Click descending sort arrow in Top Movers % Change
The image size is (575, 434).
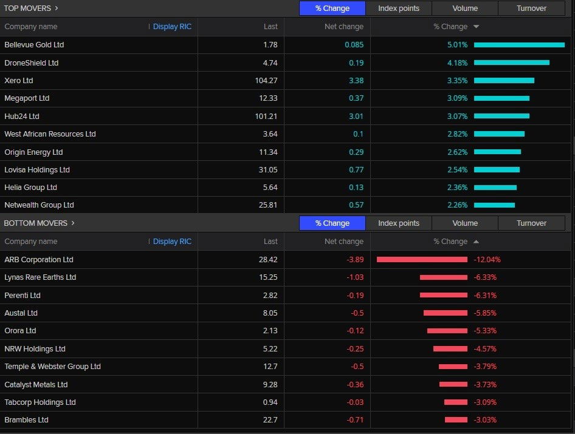[x=476, y=27]
